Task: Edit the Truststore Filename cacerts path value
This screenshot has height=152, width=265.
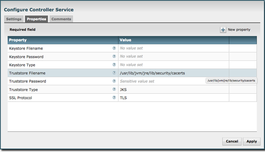Action: (173, 73)
